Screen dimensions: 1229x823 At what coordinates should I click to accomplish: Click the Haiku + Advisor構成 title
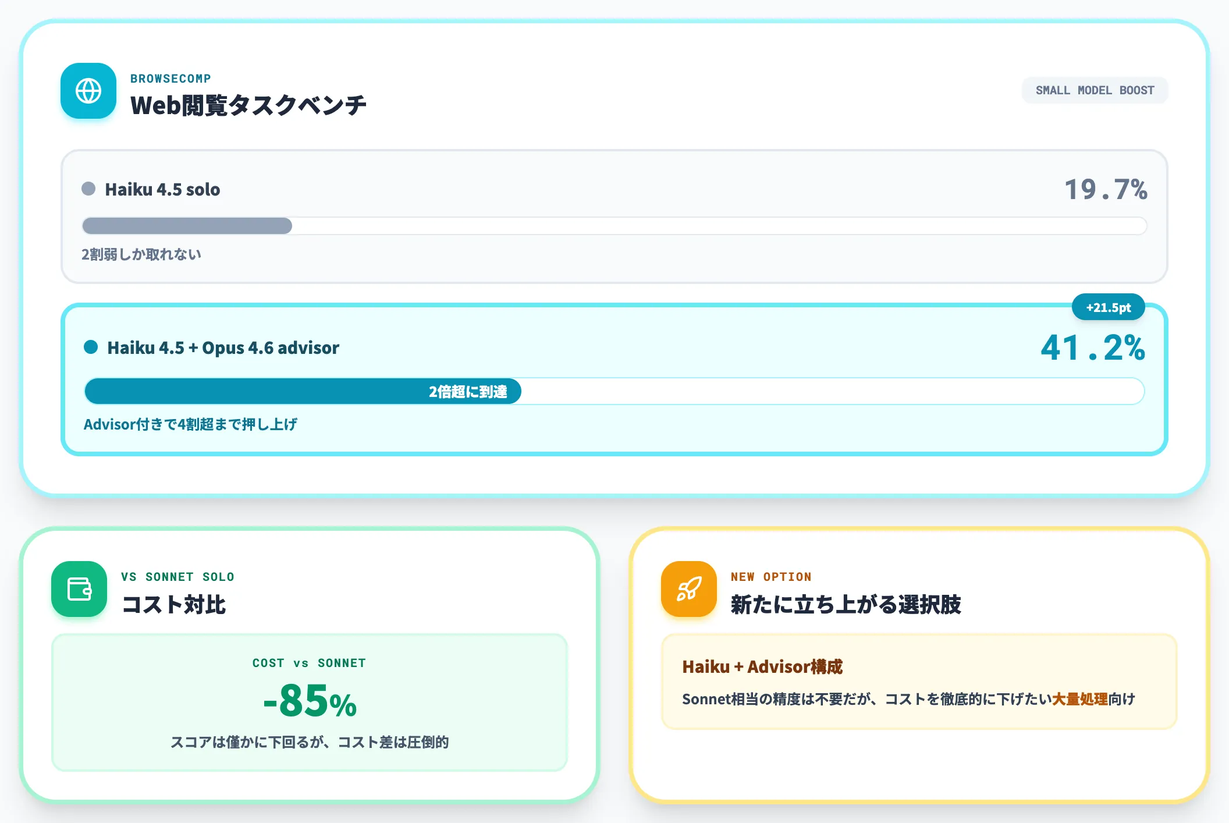[x=762, y=666]
